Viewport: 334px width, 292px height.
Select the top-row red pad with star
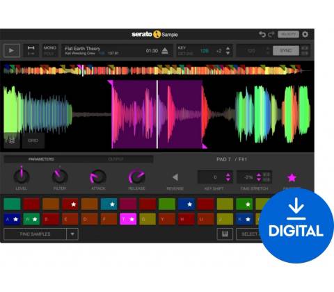tap(70, 204)
